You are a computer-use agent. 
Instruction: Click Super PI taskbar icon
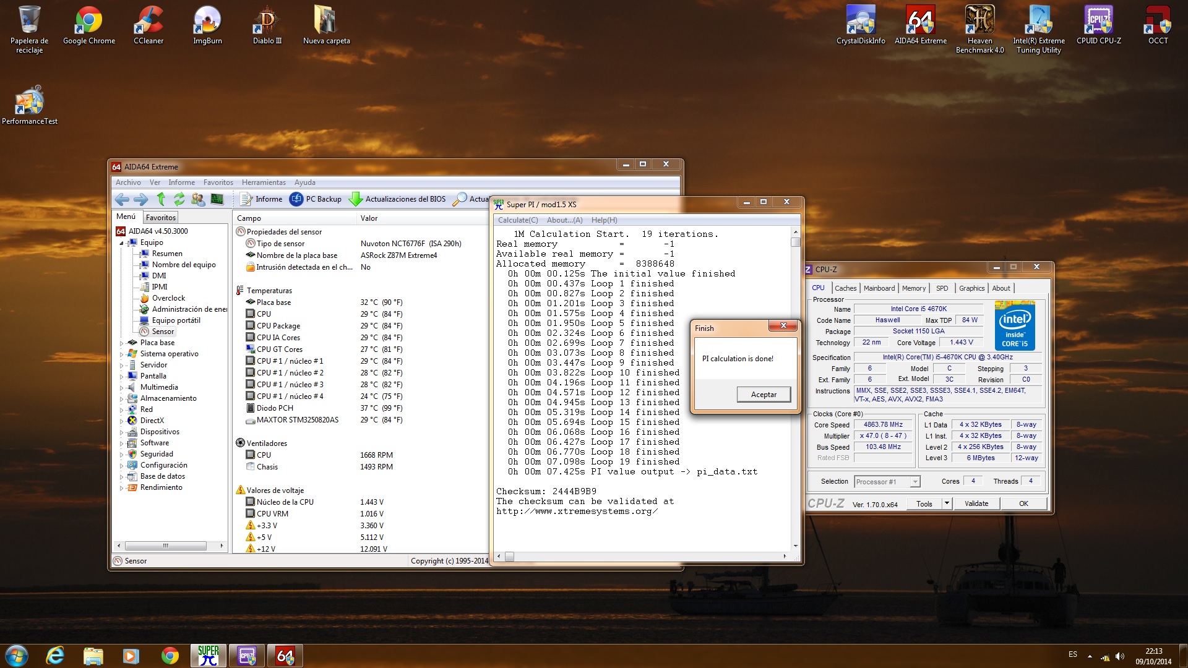(208, 656)
